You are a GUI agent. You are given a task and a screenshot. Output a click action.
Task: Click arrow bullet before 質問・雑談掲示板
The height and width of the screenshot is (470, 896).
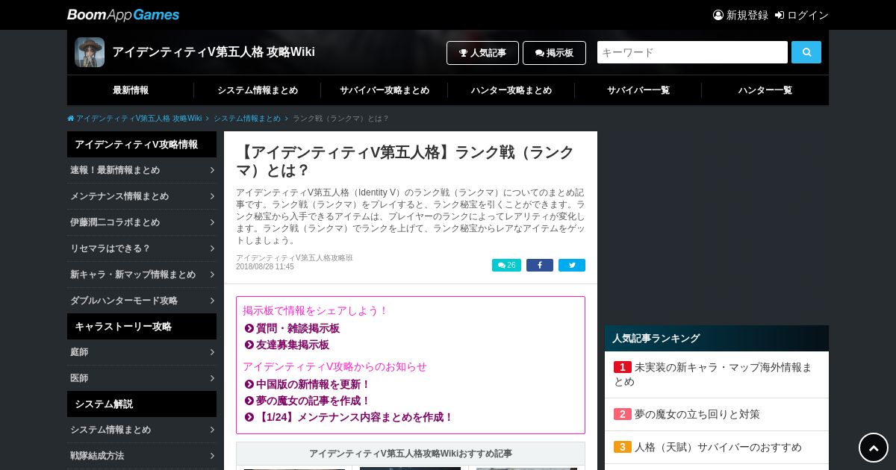click(x=249, y=329)
